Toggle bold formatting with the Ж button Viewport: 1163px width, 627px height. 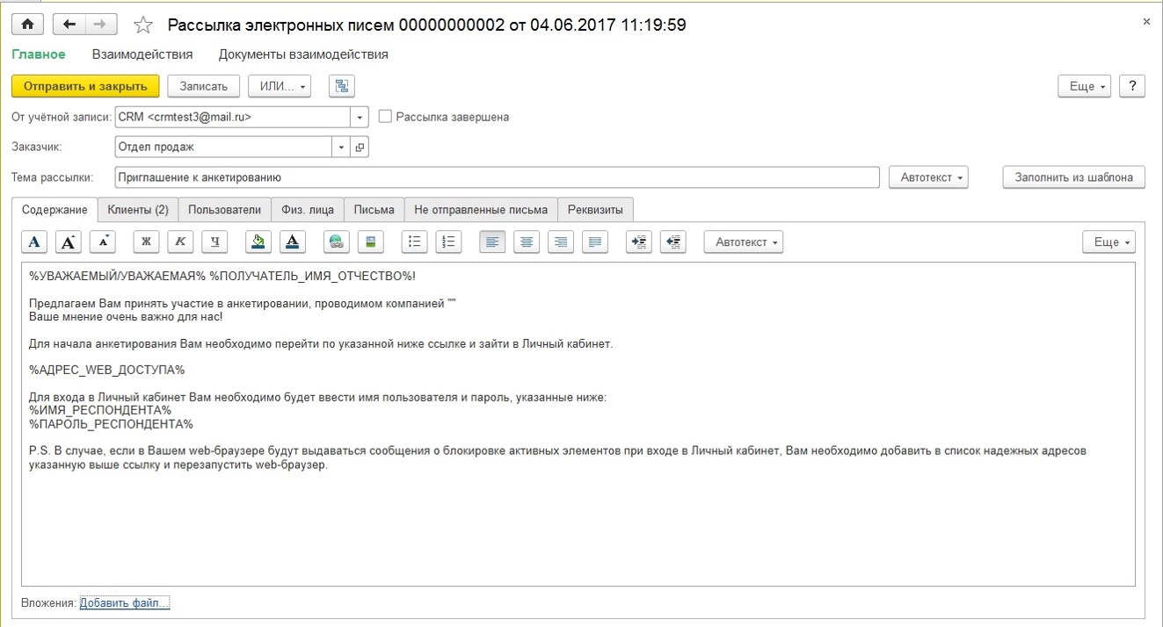click(x=146, y=241)
